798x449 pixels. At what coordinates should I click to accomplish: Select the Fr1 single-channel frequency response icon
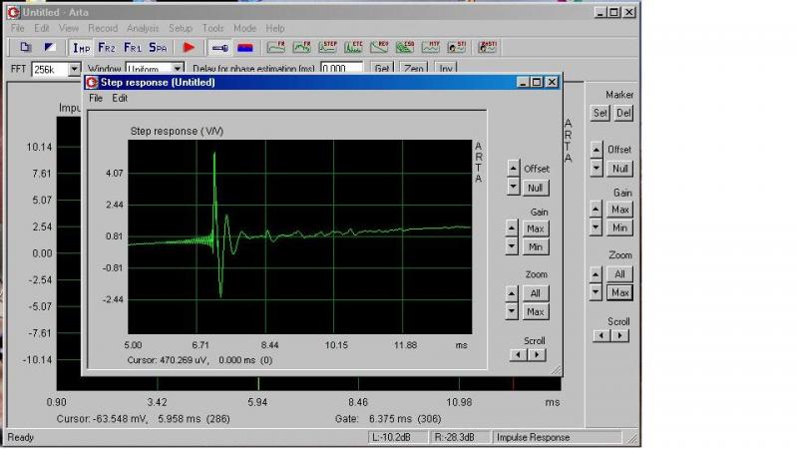coord(132,47)
